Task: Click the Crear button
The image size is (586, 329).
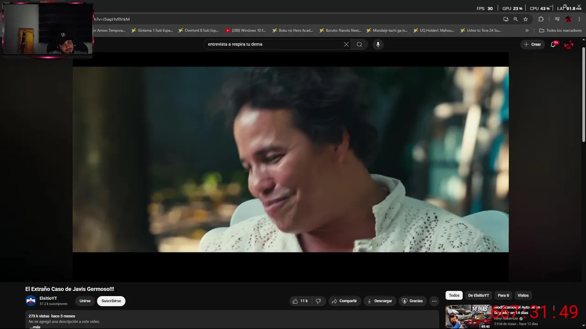Action: coord(532,44)
